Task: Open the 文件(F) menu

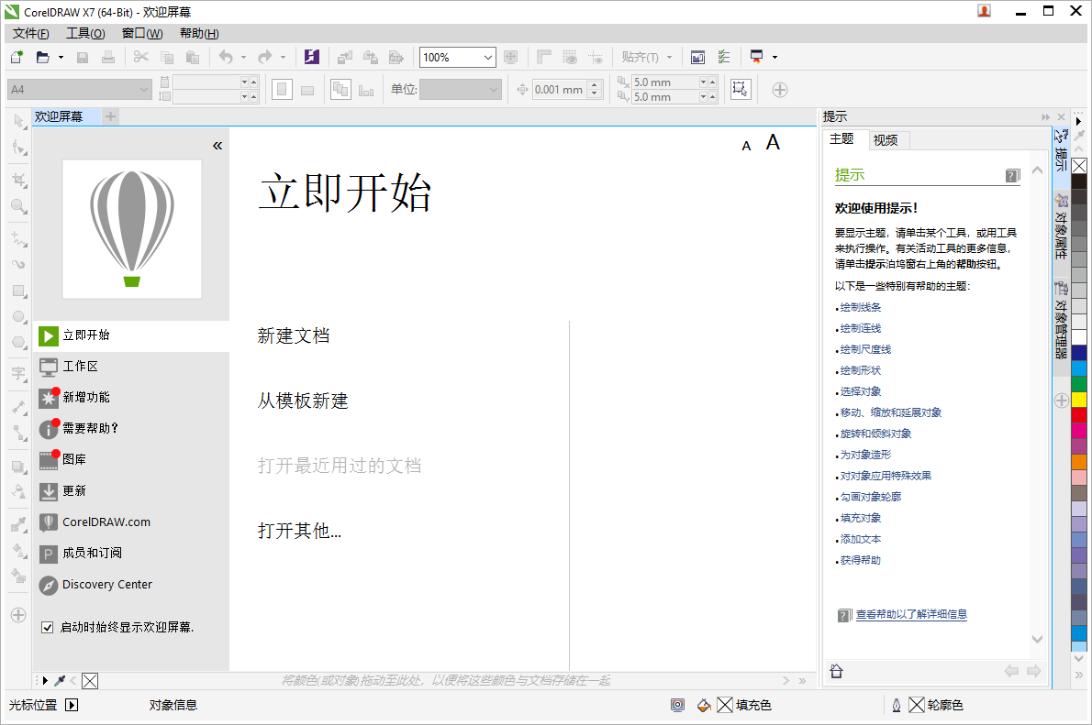Action: click(x=30, y=33)
